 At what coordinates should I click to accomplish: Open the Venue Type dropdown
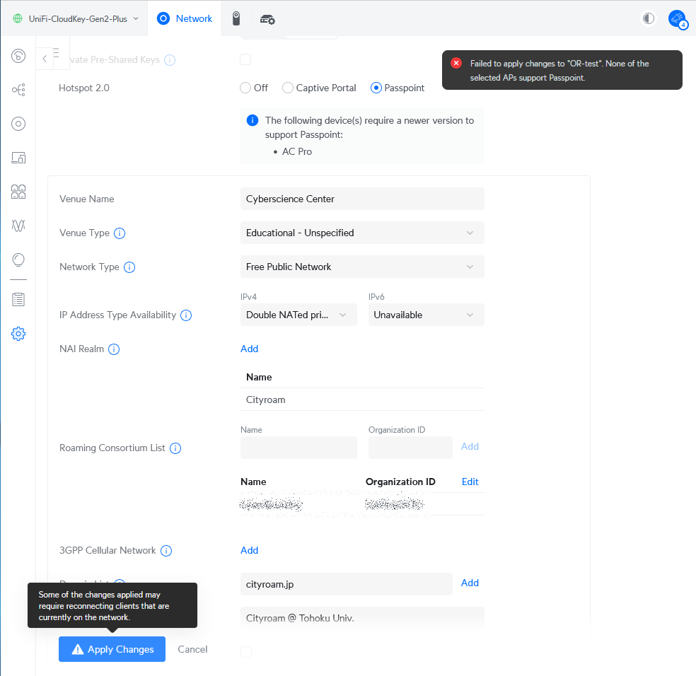click(361, 233)
